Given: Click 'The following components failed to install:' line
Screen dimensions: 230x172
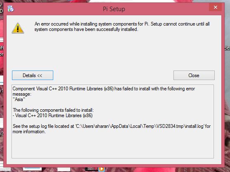Looking at the screenshot, I should point(53,110).
